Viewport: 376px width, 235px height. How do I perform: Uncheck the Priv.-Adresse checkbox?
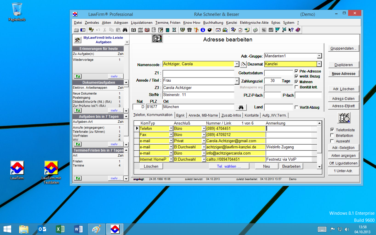point(296,71)
